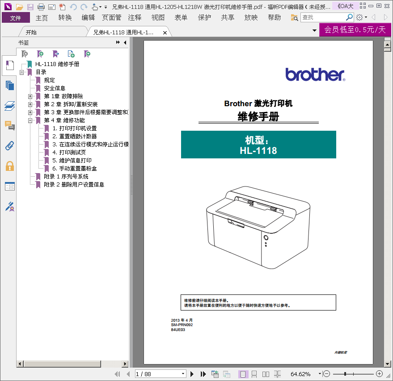Save the document with the floppy disk icon

(x=30, y=7)
